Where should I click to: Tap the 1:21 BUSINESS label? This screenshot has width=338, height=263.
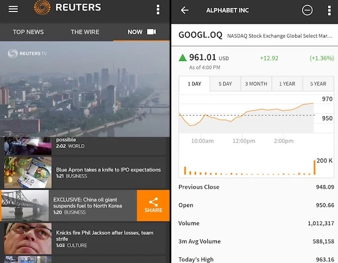click(x=72, y=176)
